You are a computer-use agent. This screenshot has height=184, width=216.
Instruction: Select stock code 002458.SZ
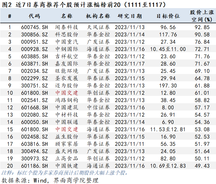[34, 136]
